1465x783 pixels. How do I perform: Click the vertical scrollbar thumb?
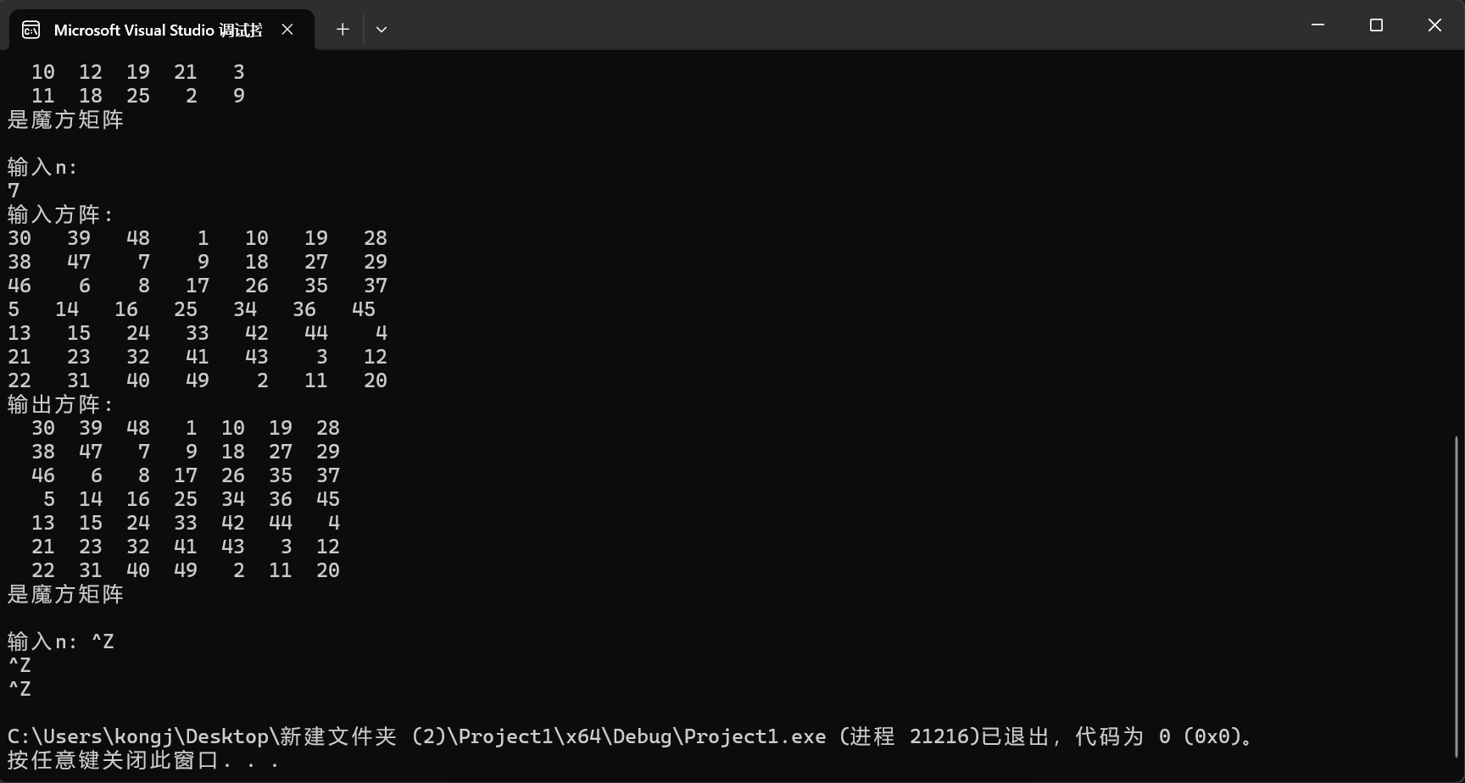(1457, 597)
